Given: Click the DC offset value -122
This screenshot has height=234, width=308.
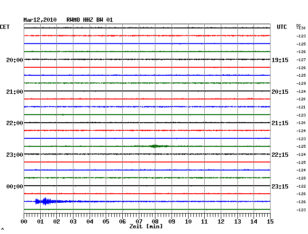Looking at the screenshot, I should (301, 186).
